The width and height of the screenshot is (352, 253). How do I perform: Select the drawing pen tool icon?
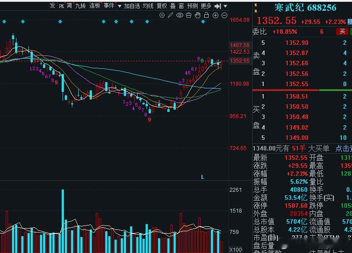(x=170, y=15)
